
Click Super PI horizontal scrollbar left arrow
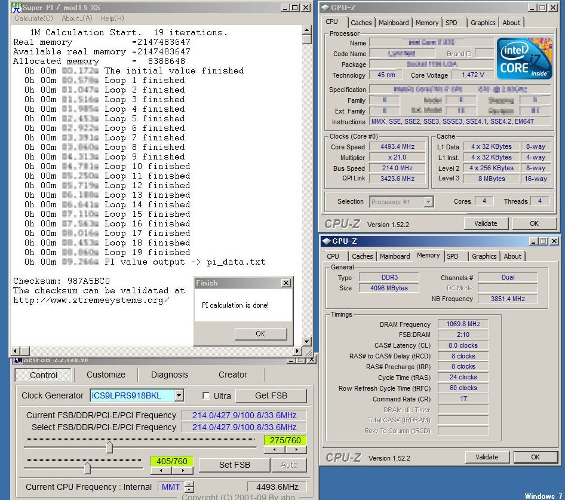(16, 351)
